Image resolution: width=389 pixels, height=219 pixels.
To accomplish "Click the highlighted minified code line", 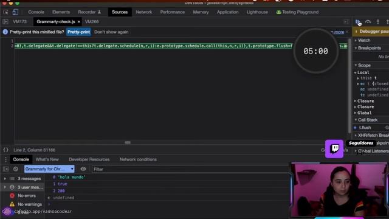I will point(181,46).
